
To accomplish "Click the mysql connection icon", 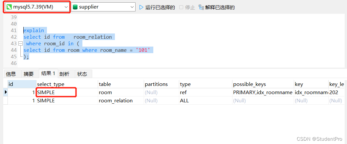I will coord(9,7).
